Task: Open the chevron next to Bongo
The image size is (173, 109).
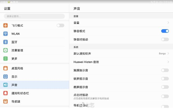Action: [168, 53]
